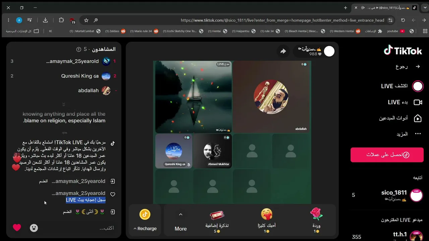Open the browser three-dot menu
Image resolution: width=429 pixels, height=241 pixels.
point(8,20)
